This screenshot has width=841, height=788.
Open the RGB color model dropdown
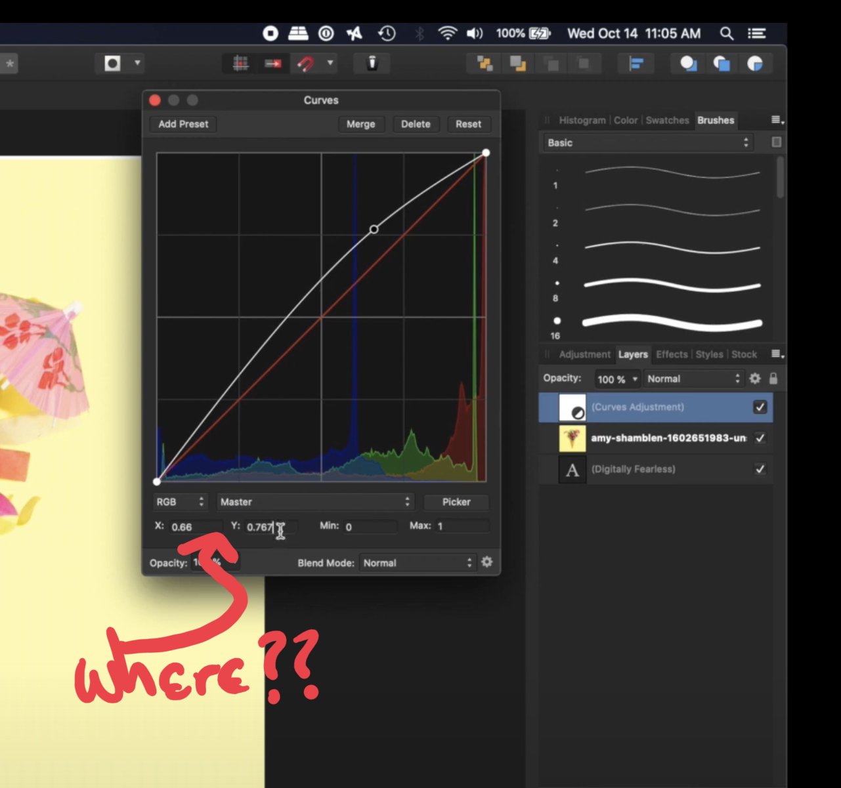tap(181, 502)
